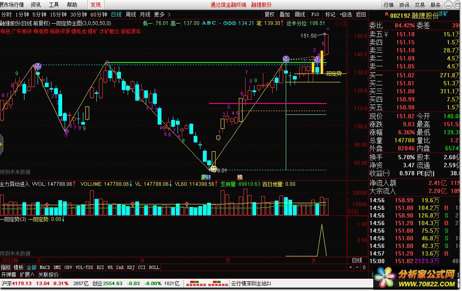The height and width of the screenshot is (291, 462).
Task: Click the 资讯 button at top right
Action: [404, 5]
